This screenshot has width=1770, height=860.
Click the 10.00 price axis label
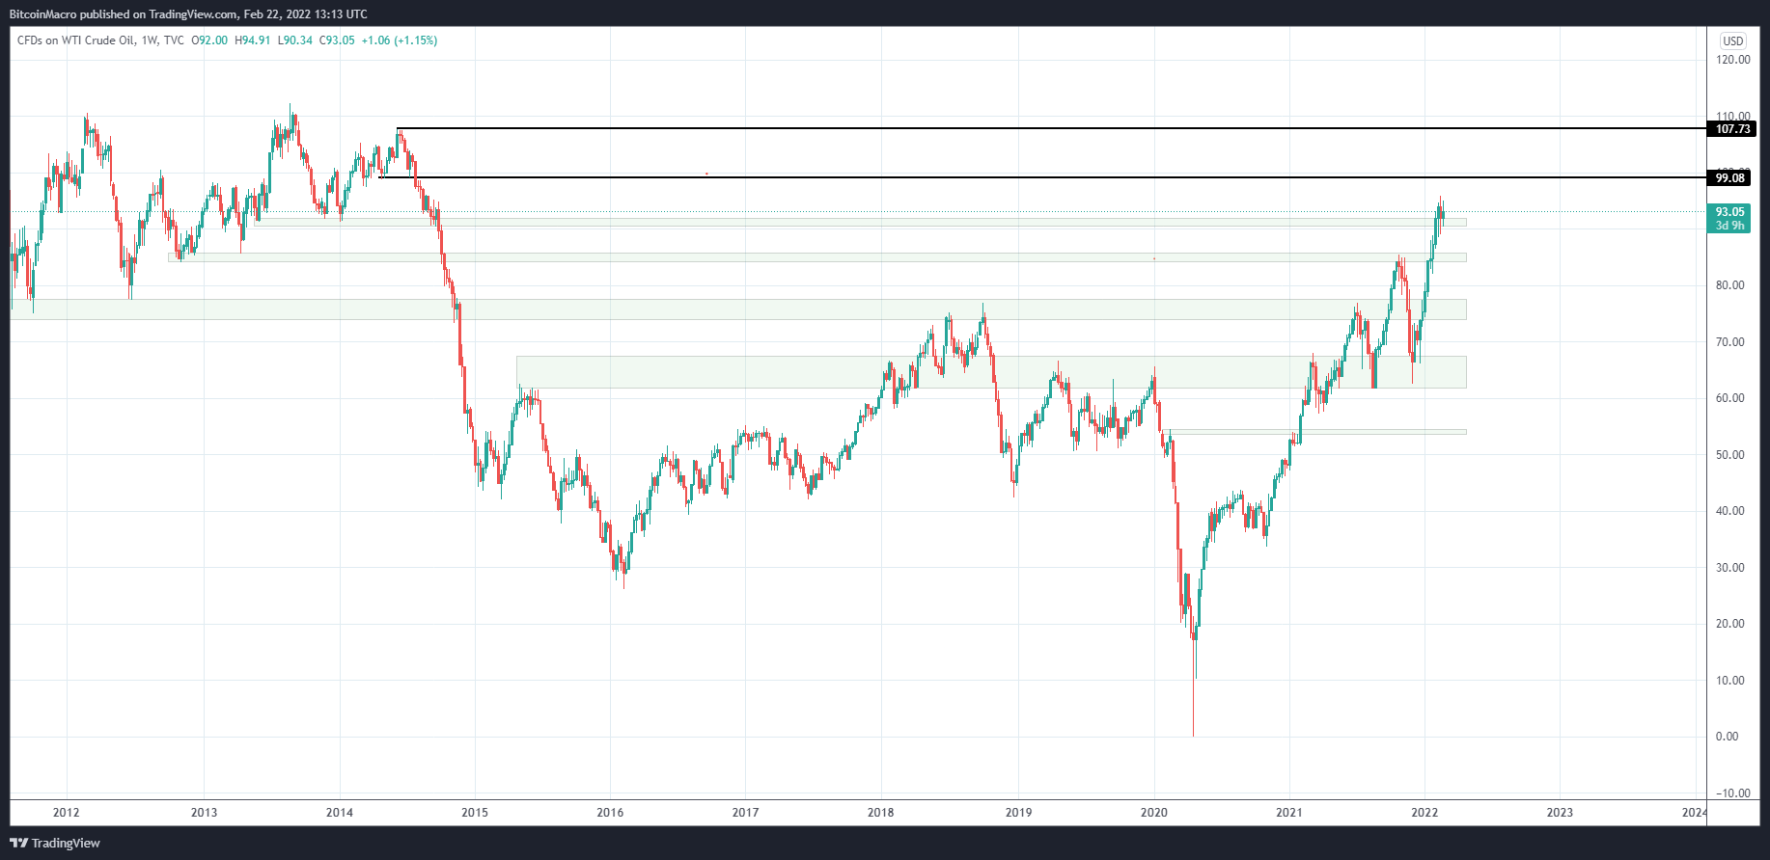(x=1729, y=681)
